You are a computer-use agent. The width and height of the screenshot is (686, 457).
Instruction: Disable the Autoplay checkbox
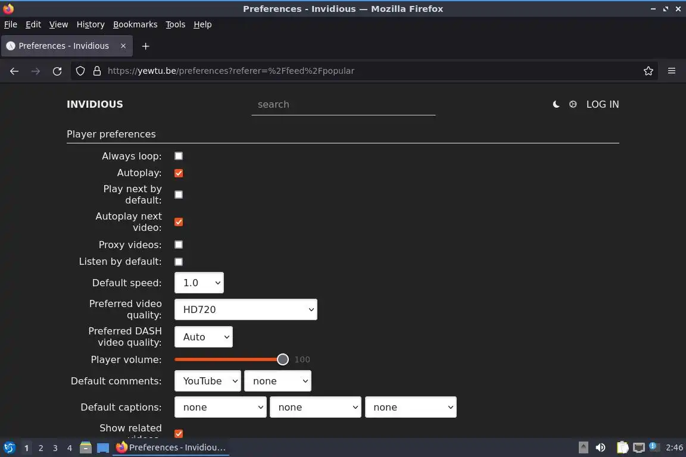pyautogui.click(x=179, y=173)
